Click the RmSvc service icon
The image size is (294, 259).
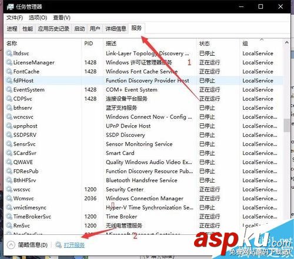[x=9, y=226]
